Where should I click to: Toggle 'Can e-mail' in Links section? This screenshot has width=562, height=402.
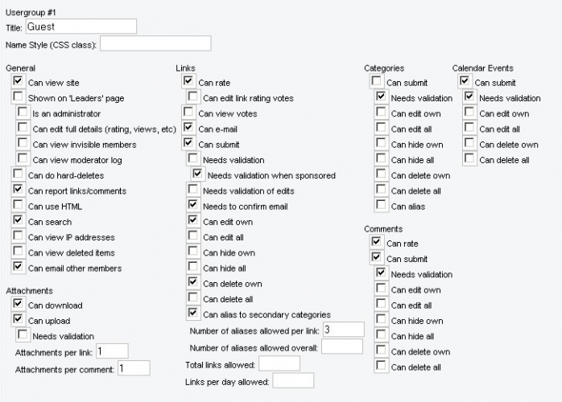click(x=188, y=128)
